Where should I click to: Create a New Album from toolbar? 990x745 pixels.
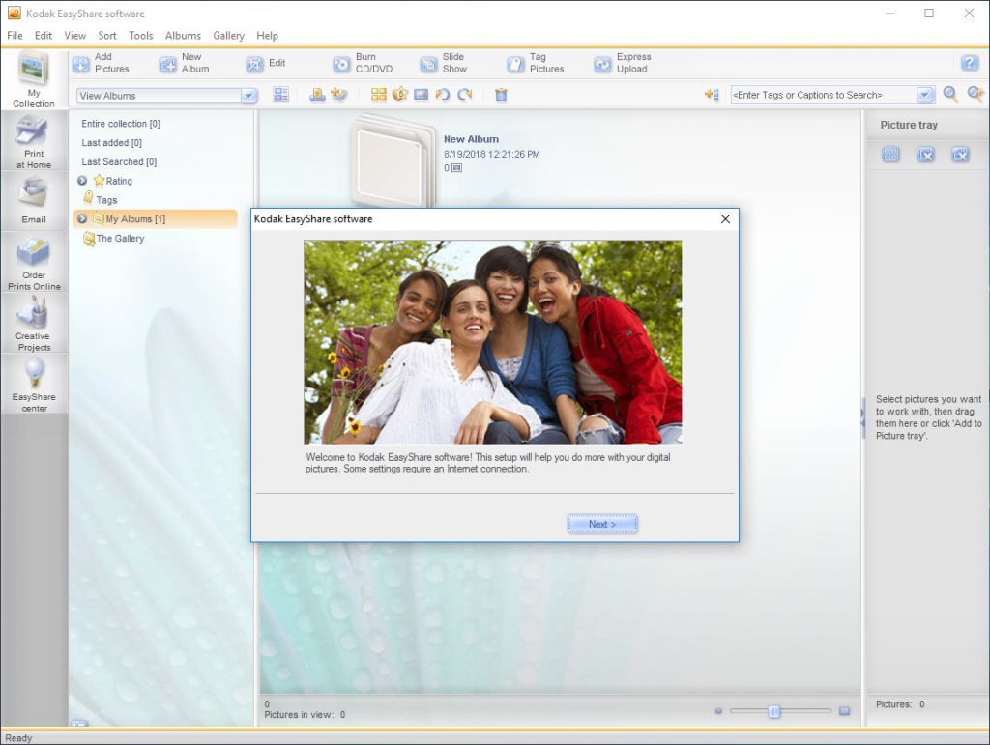(x=185, y=63)
